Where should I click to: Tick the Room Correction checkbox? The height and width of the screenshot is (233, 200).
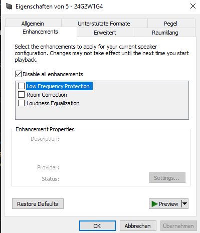[21, 95]
